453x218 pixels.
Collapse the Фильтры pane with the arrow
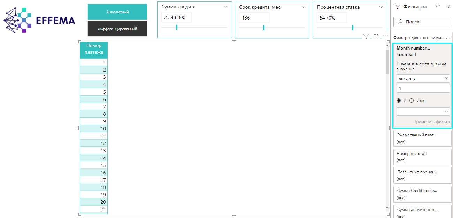coord(448,6)
